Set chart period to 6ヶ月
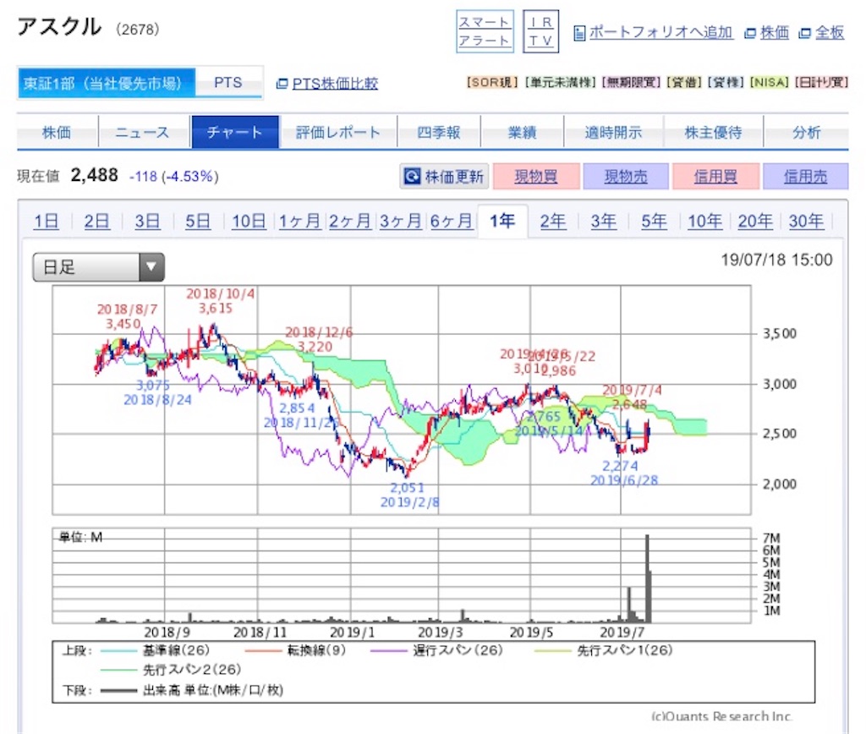 452,221
